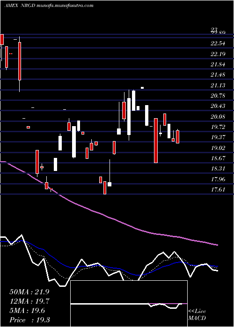Click the 21.48 price label
This screenshot has height=327, width=234.
tap(218, 75)
